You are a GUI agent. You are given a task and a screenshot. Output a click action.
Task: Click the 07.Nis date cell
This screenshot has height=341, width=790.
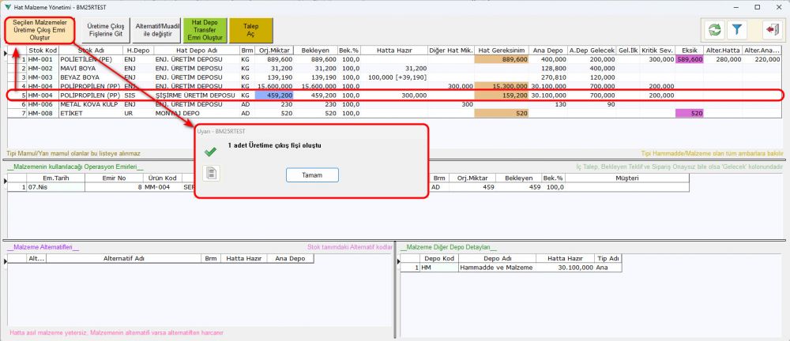(55, 187)
